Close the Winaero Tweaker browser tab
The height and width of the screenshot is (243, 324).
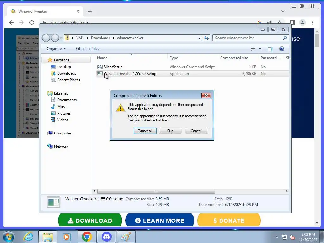point(78,11)
